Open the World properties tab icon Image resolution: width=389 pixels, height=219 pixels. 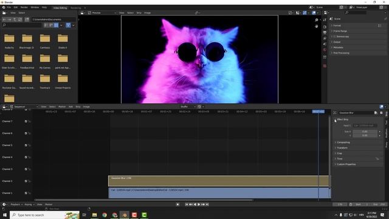click(325, 50)
